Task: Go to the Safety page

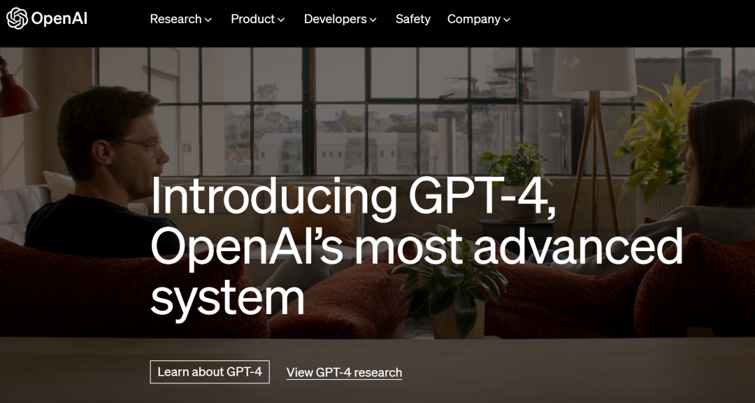Action: [x=413, y=20]
